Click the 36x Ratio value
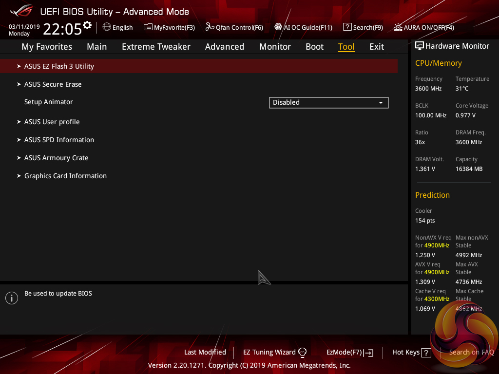499x374 pixels. pos(420,142)
